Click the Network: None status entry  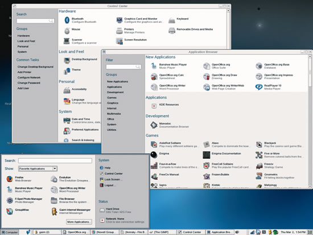tap(122, 220)
